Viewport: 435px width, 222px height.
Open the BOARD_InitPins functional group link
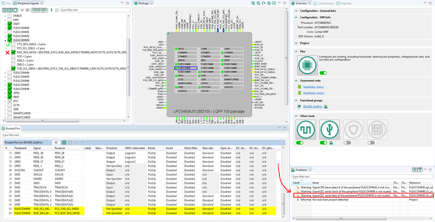(313, 106)
